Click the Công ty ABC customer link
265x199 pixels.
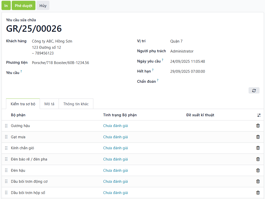52,41
